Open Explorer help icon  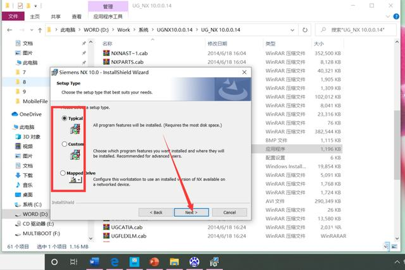(x=396, y=16)
